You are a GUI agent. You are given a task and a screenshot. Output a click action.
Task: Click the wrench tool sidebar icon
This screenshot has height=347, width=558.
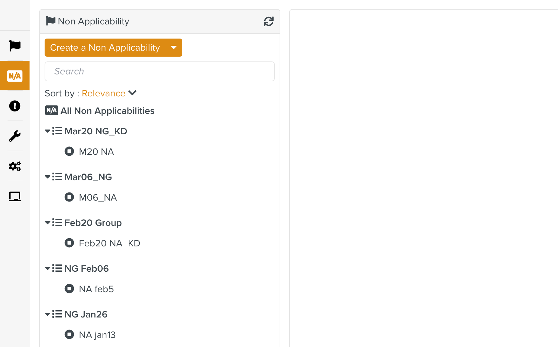pyautogui.click(x=15, y=136)
